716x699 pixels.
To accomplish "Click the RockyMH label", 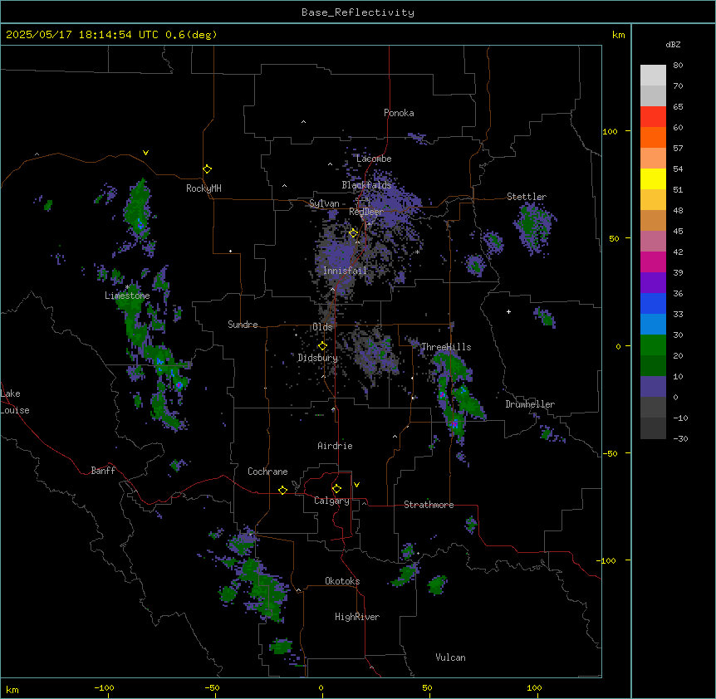I will [204, 188].
